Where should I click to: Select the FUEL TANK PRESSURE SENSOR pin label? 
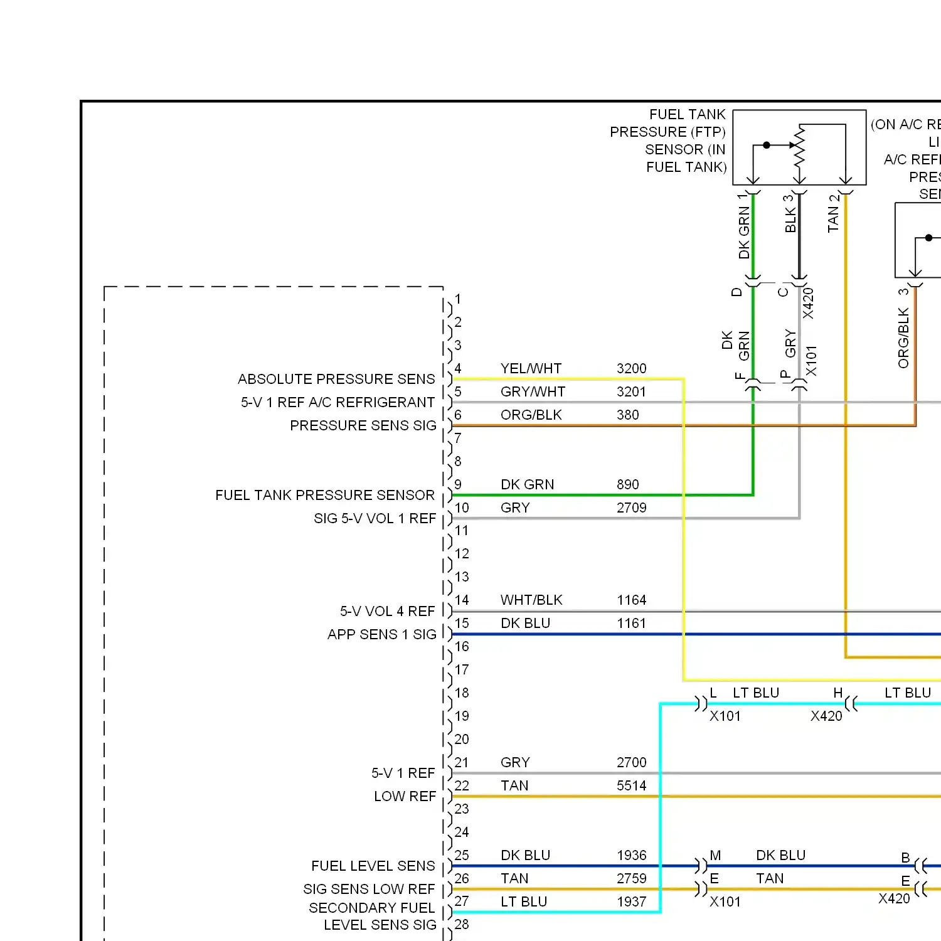pyautogui.click(x=324, y=495)
